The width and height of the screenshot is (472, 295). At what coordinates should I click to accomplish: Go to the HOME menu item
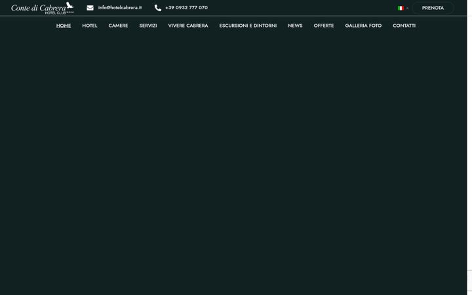pyautogui.click(x=64, y=26)
